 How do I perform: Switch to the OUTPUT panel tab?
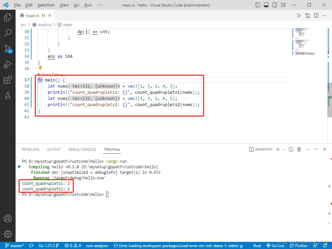coord(54,149)
